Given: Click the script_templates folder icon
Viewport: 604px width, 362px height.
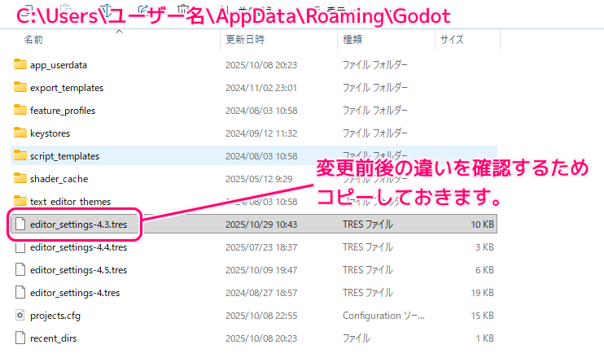Looking at the screenshot, I should (20, 155).
